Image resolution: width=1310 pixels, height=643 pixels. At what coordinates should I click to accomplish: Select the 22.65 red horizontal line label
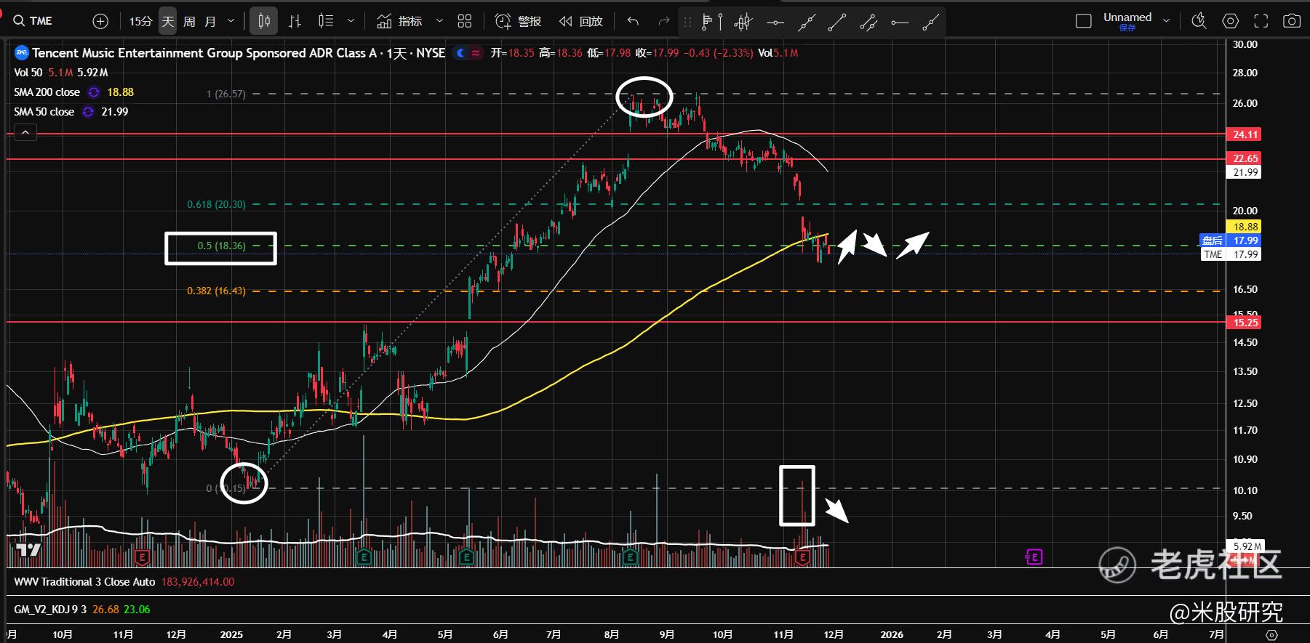(1245, 158)
